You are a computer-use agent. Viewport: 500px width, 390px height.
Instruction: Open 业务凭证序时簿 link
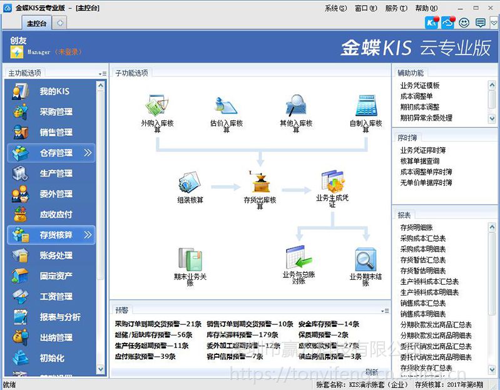[423, 150]
